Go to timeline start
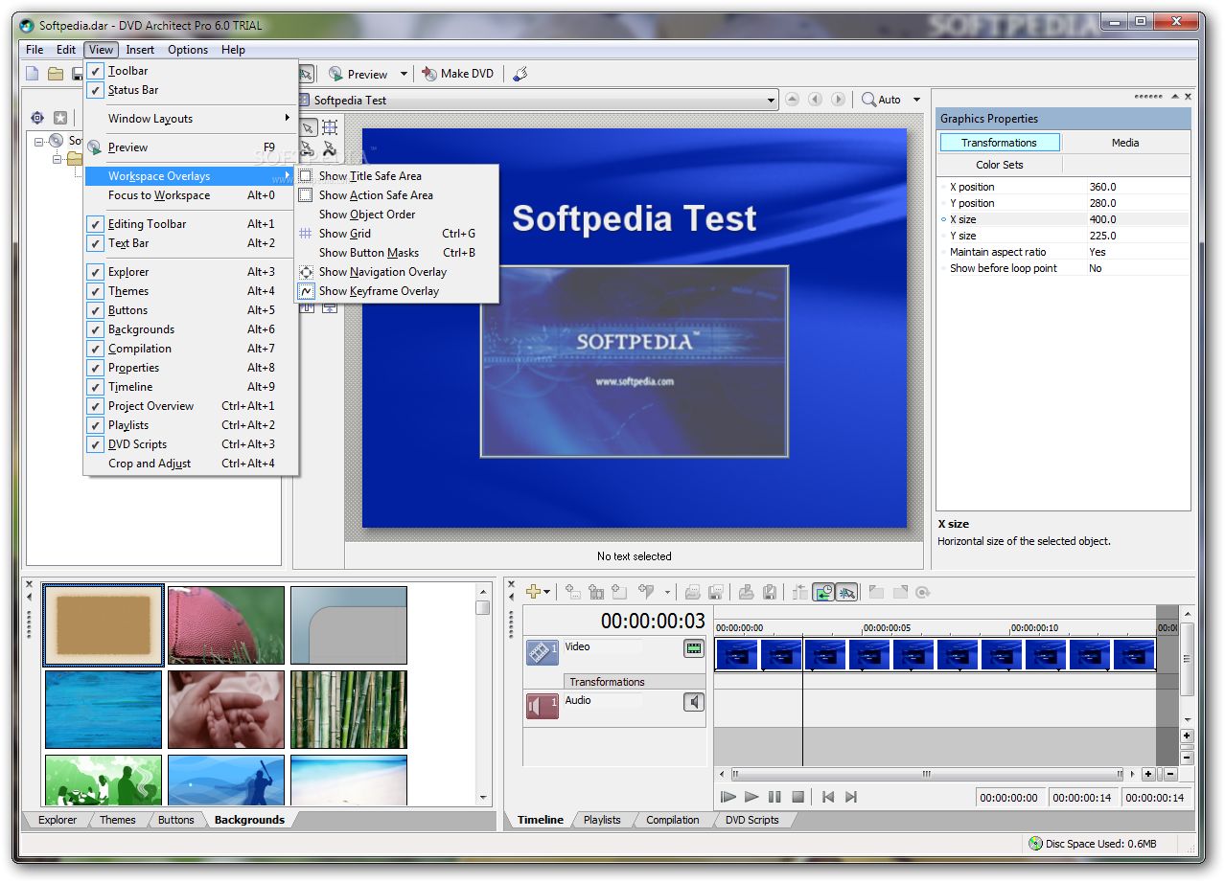 (828, 797)
